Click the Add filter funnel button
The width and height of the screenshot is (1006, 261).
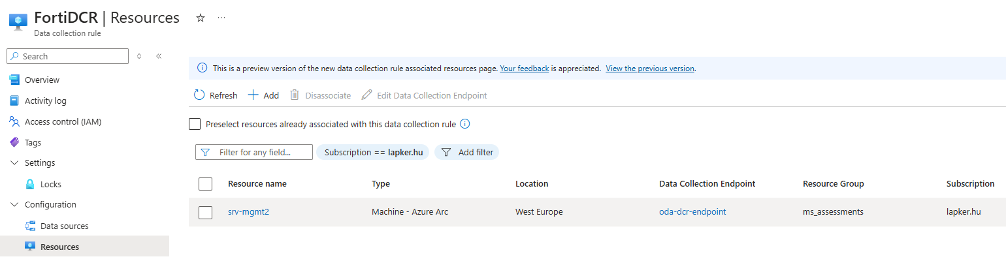click(x=466, y=152)
